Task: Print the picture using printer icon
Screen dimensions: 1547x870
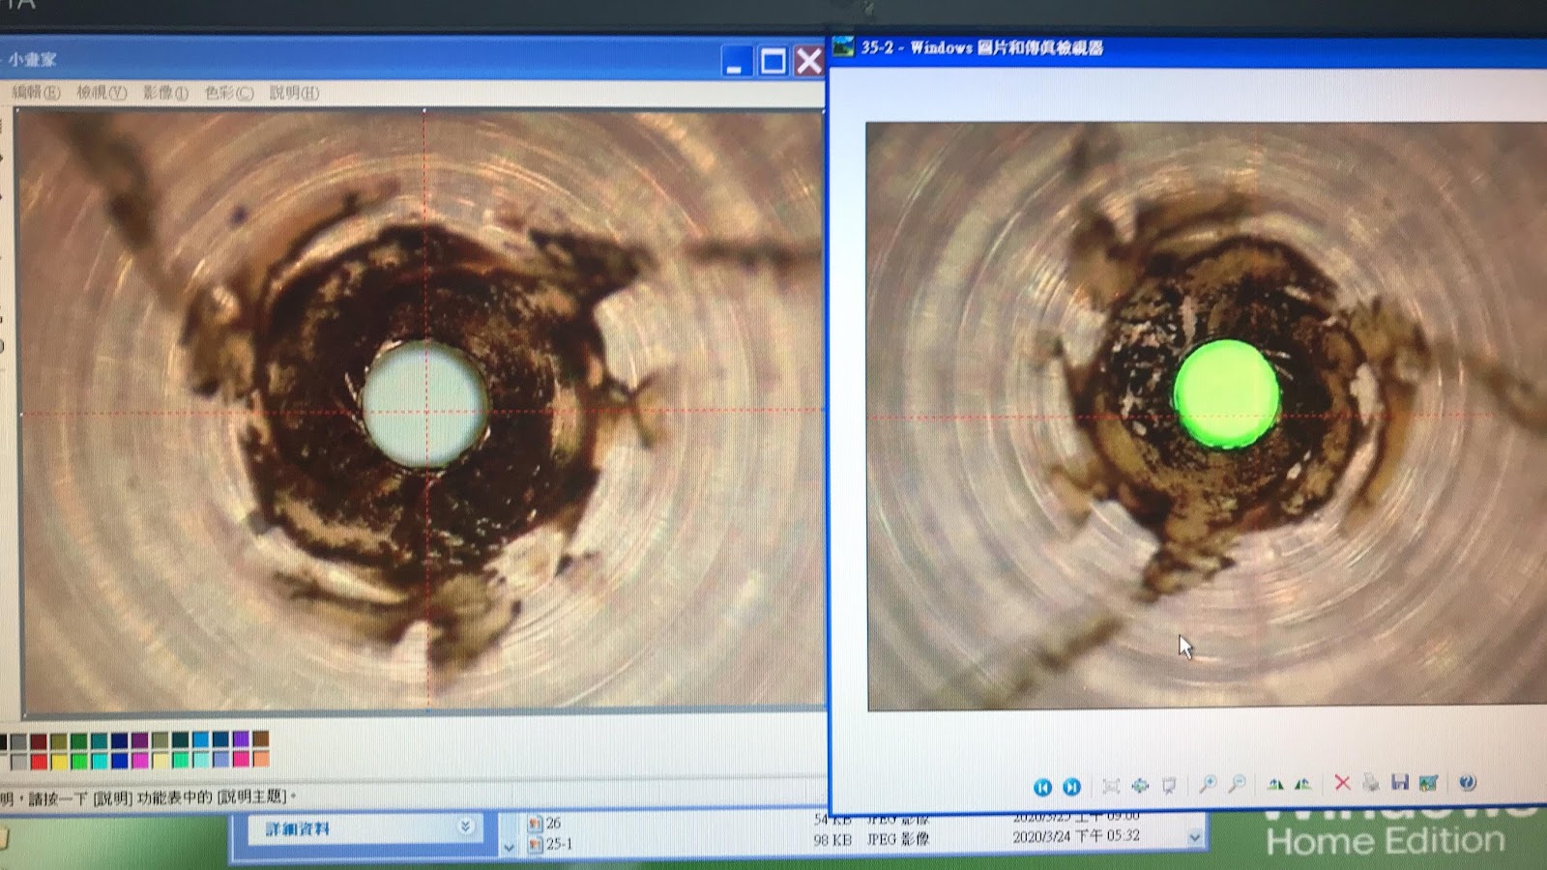Action: pos(1370,783)
